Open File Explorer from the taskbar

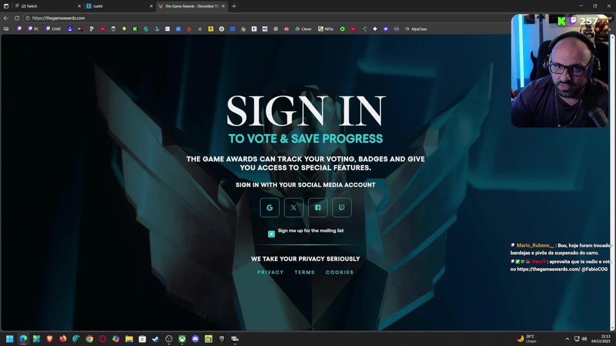point(129,339)
